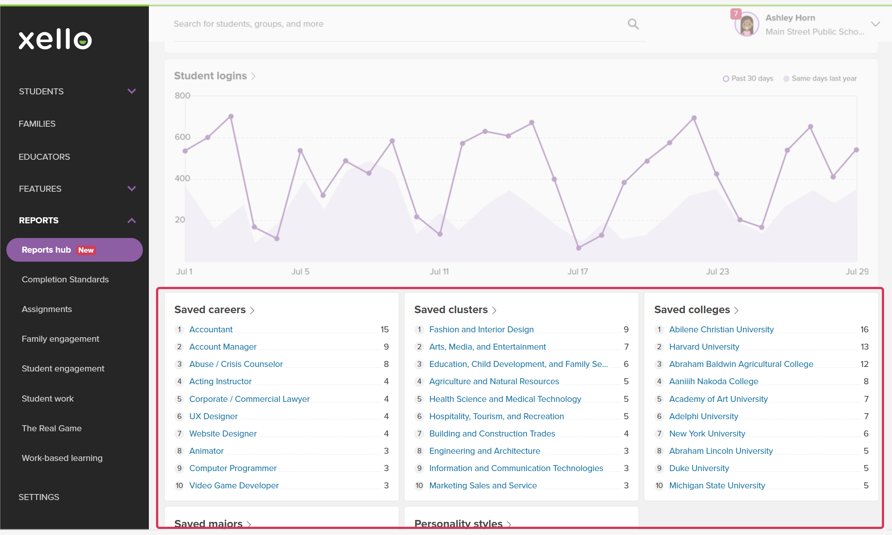Open the Student logins report heading
The width and height of the screenshot is (892, 535).
coord(211,76)
